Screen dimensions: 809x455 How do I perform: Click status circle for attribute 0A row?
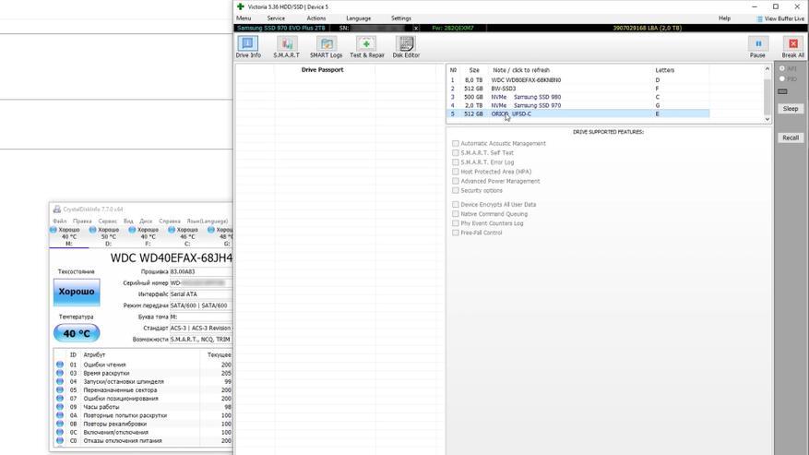(60, 415)
